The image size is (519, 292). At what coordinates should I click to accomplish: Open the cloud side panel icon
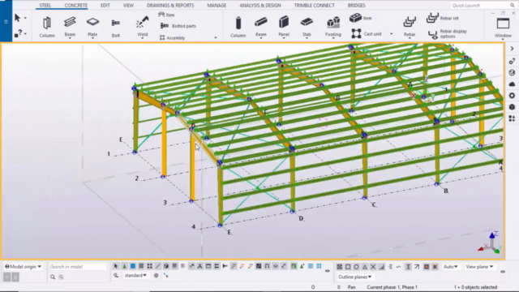click(512, 84)
